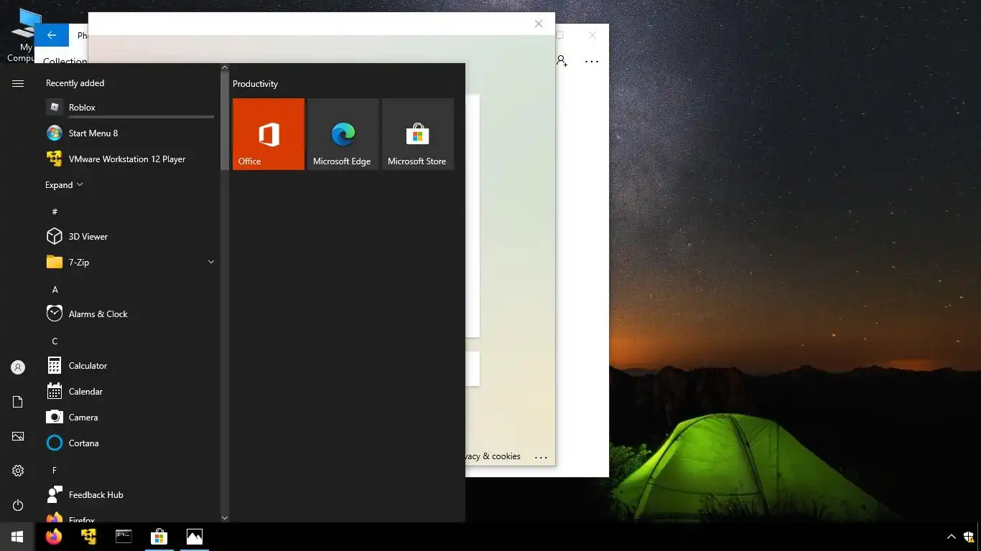
Task: Click the app list scroll up arrow
Action: 224,68
